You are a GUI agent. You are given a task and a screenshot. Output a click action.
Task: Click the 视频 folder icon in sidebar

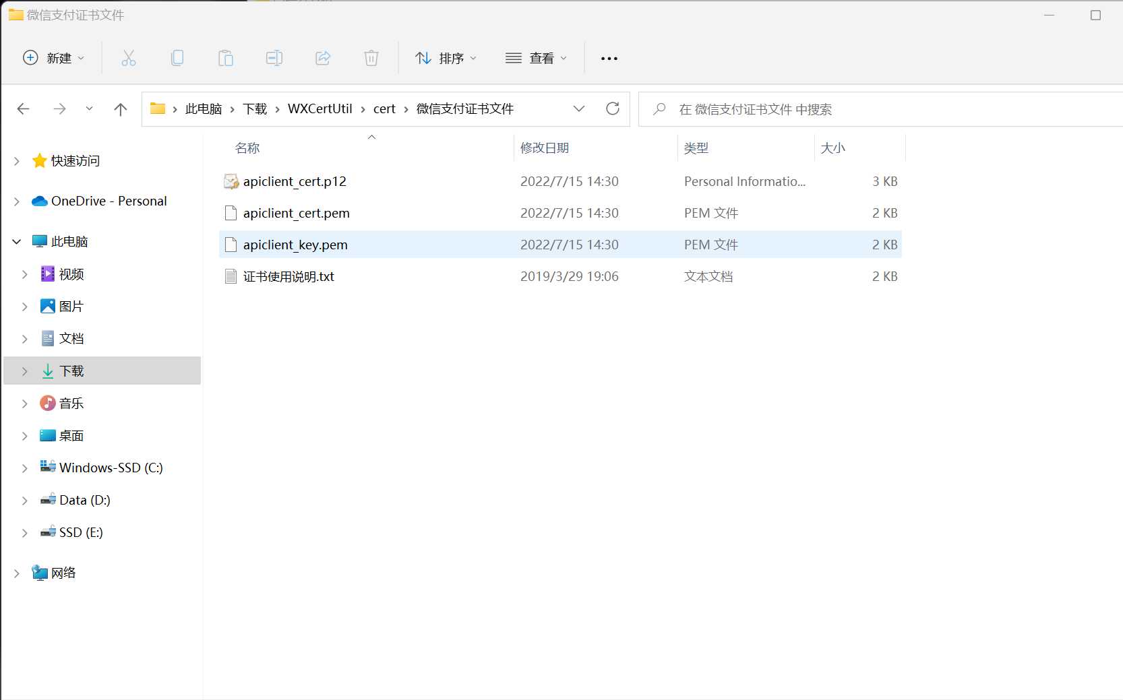48,274
